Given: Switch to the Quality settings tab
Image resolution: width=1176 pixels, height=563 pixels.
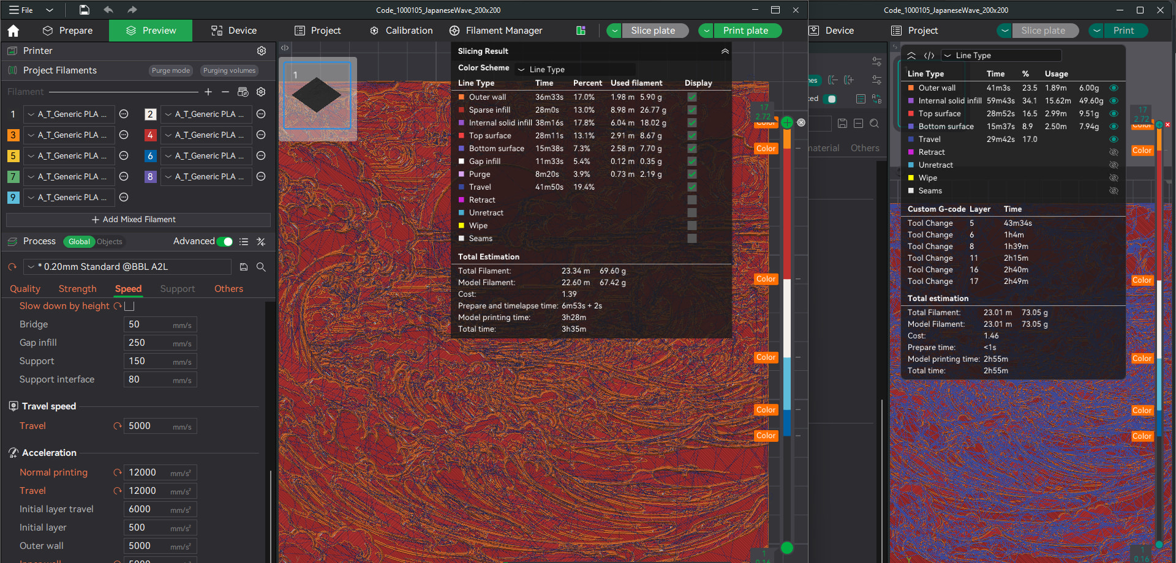Looking at the screenshot, I should 25,289.
